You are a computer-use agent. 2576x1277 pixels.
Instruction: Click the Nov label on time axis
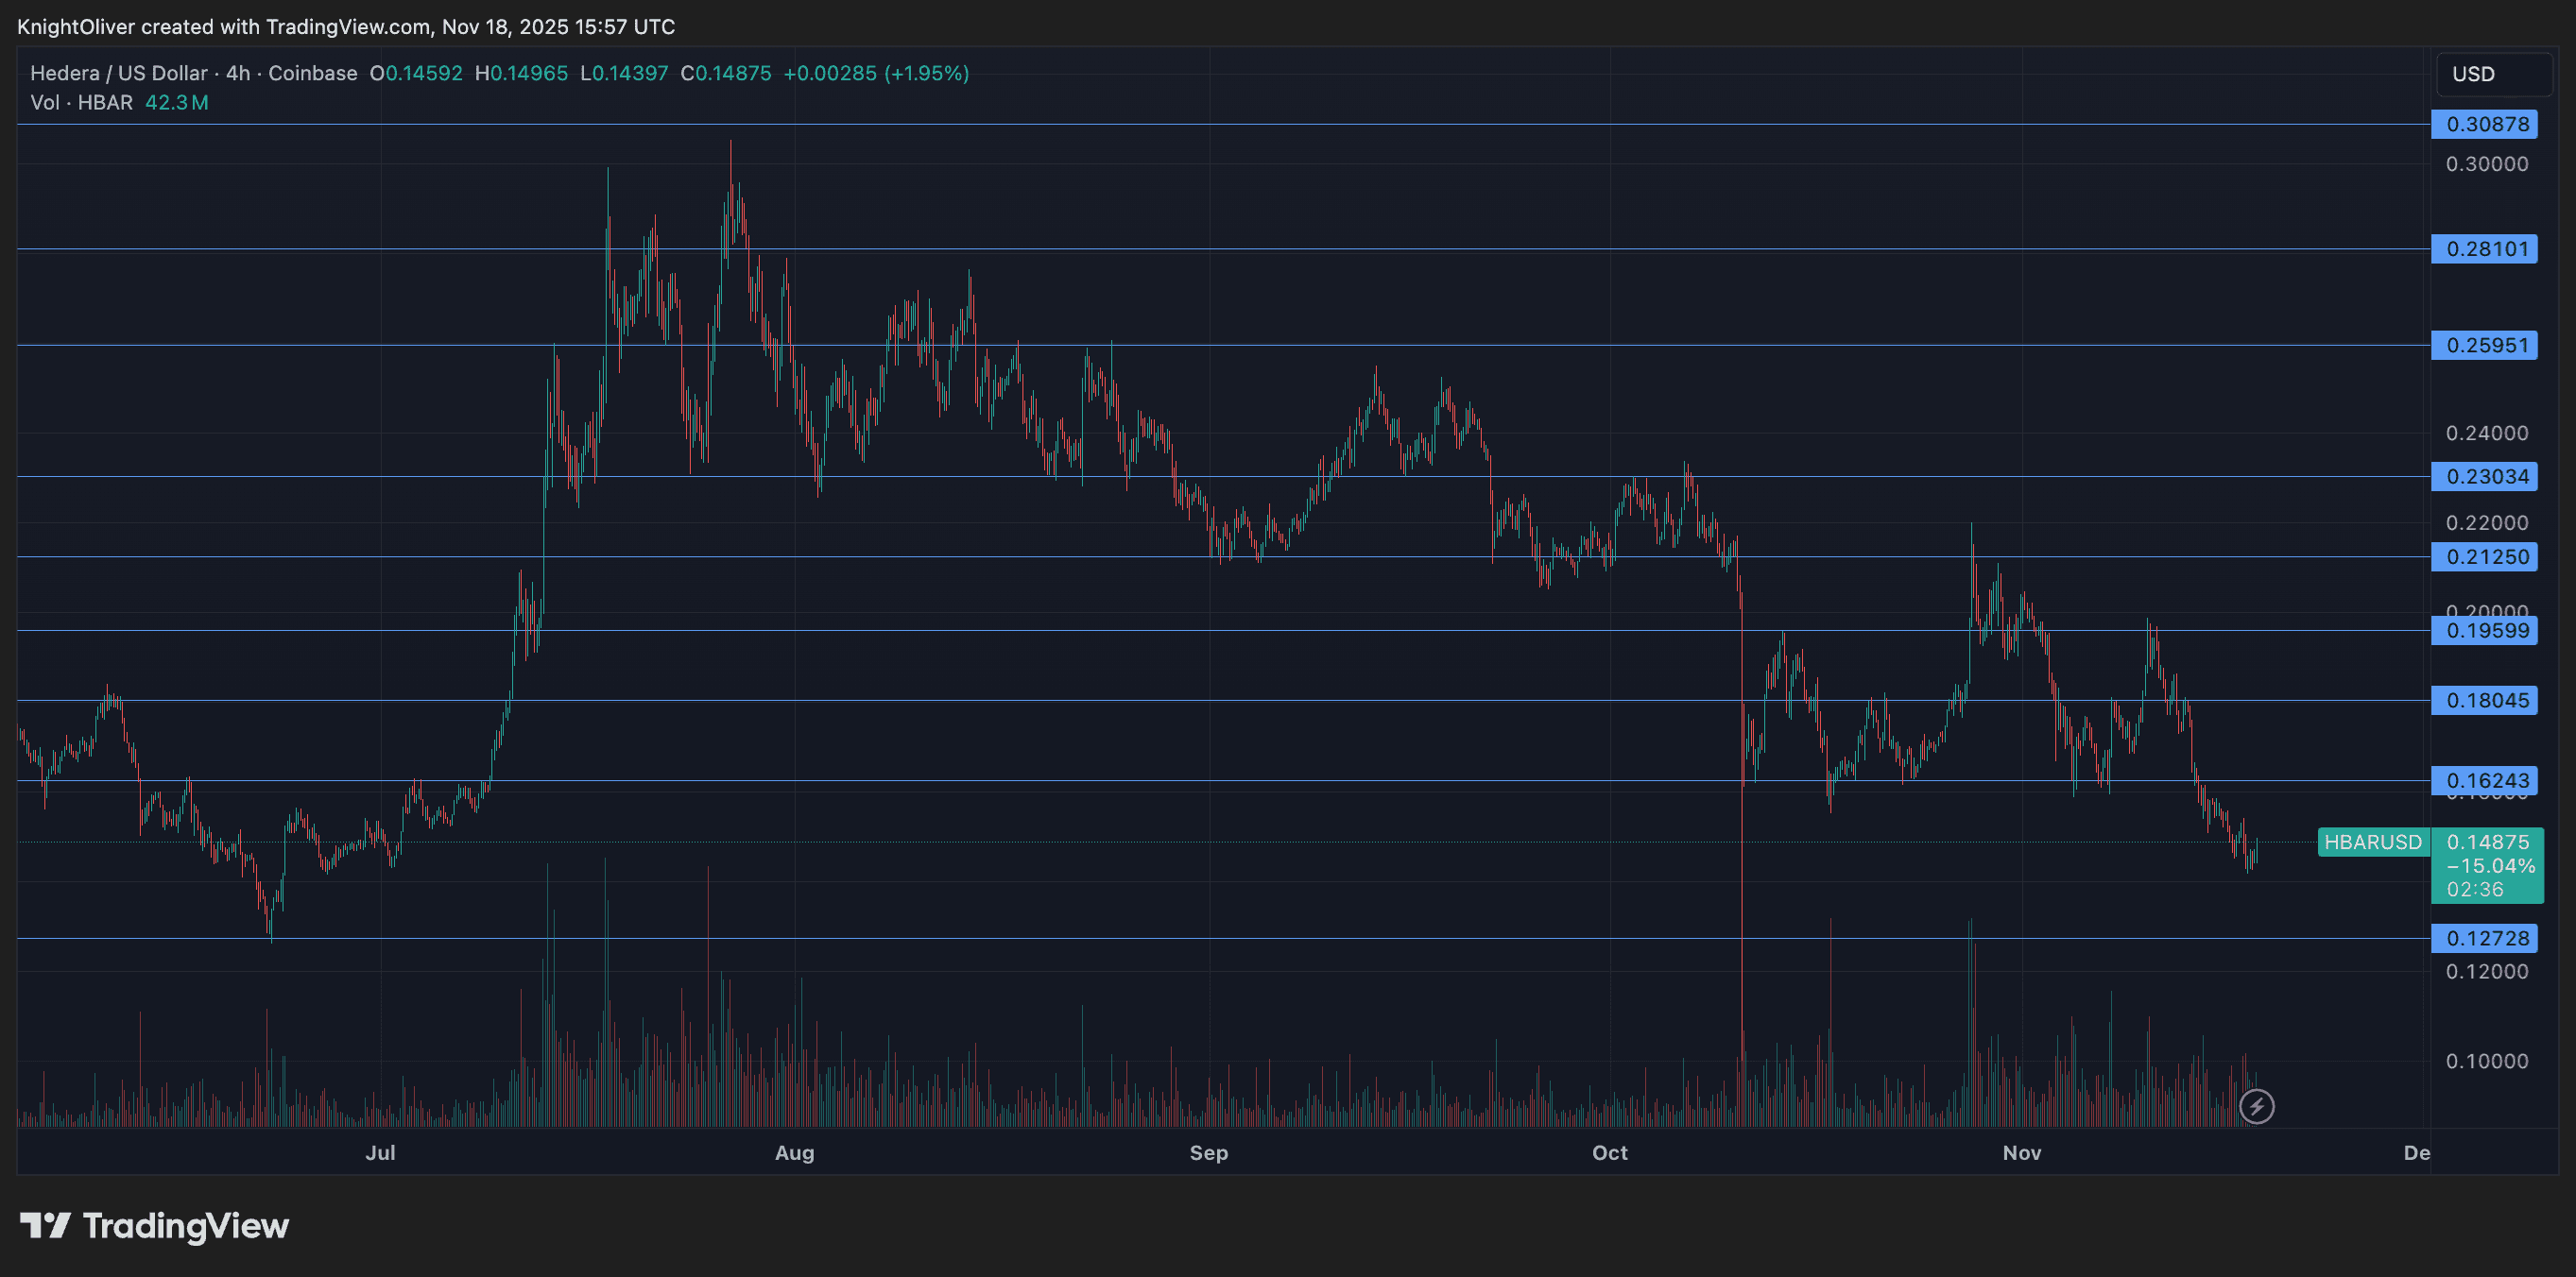[2021, 1153]
